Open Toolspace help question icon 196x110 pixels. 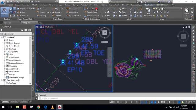point(29,30)
